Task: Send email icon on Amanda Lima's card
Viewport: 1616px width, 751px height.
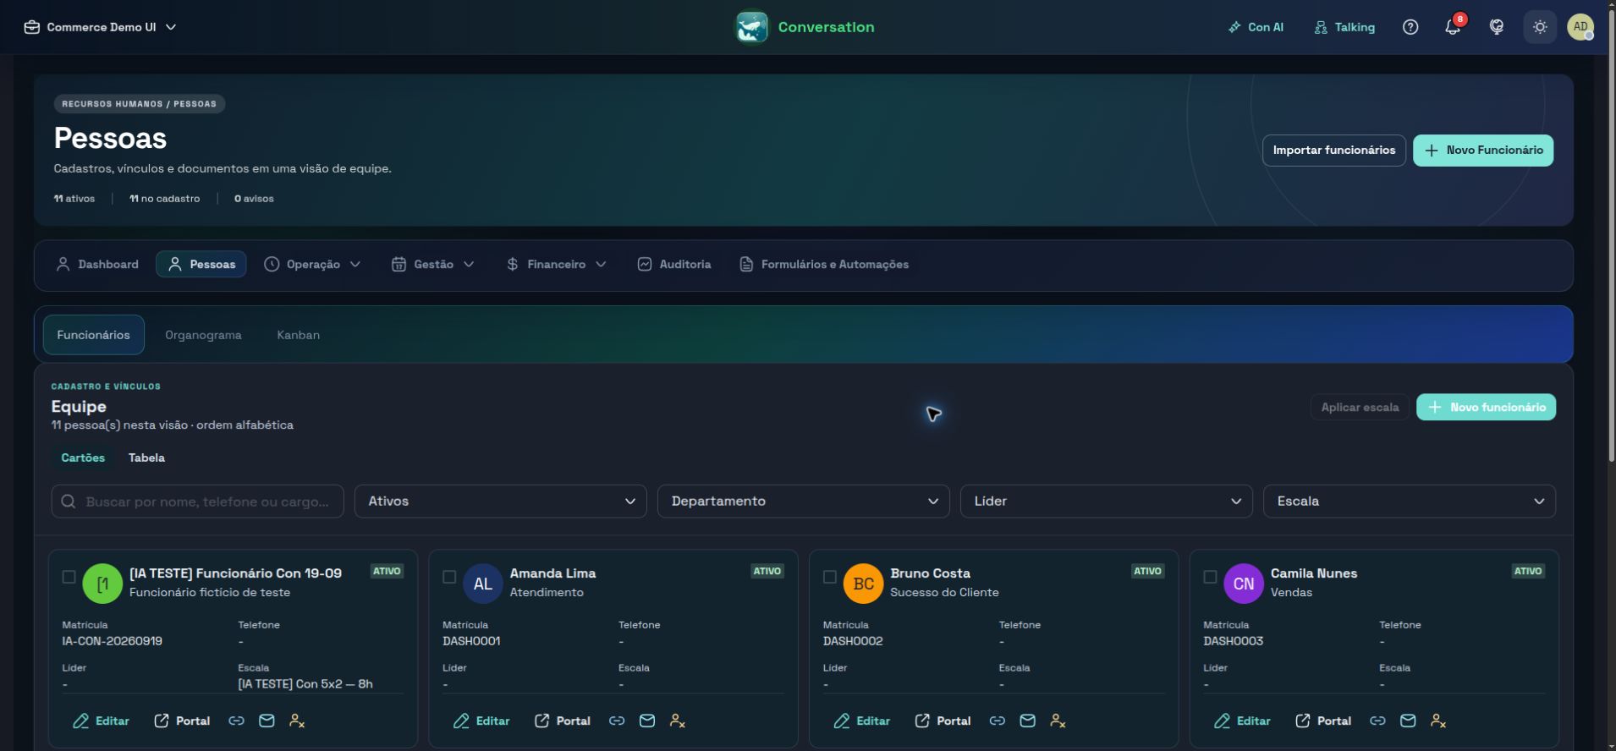Action: tap(647, 721)
